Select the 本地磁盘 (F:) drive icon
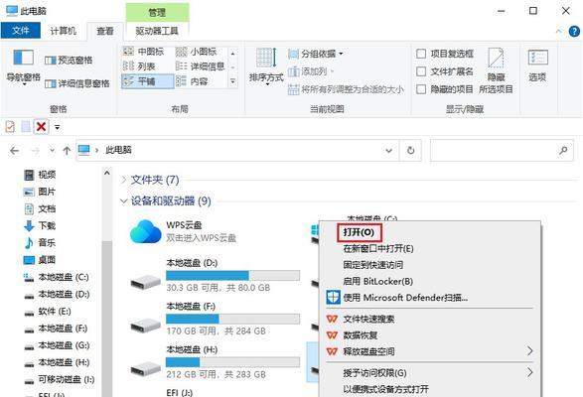Image resolution: width=583 pixels, height=397 pixels. 145,326
